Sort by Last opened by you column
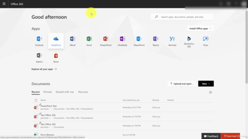The height and width of the screenshot is (139, 248). [131, 100]
